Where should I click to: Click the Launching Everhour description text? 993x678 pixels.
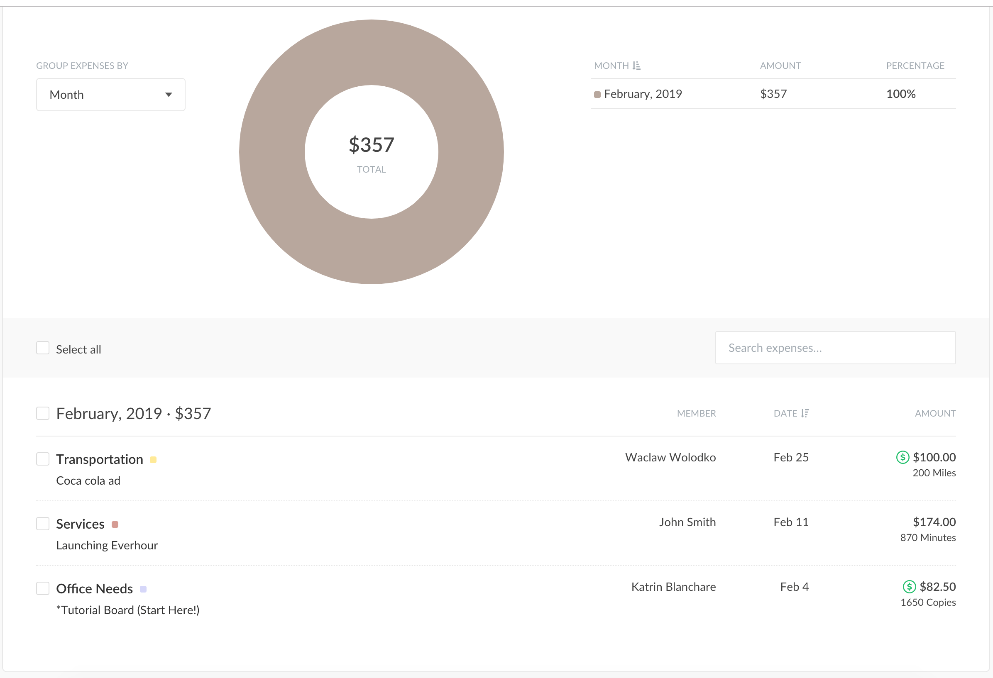107,544
